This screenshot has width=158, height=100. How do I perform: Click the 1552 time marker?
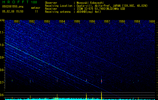coord(32,21)
